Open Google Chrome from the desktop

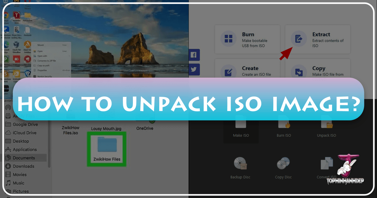pyautogui.click(x=6, y=15)
